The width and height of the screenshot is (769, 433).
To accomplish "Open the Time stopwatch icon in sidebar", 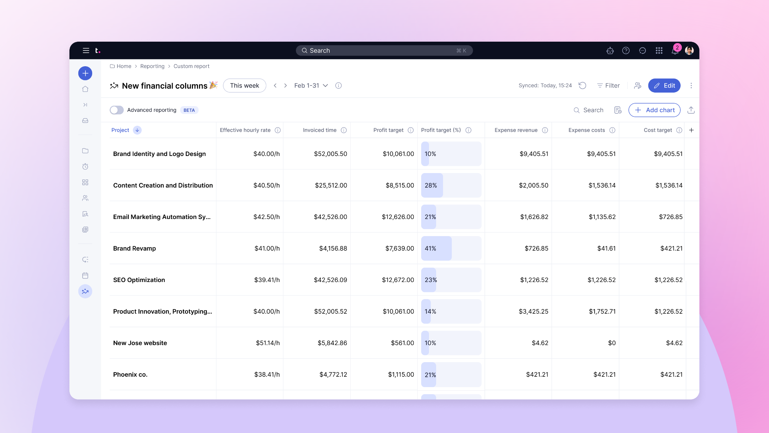I will (85, 166).
